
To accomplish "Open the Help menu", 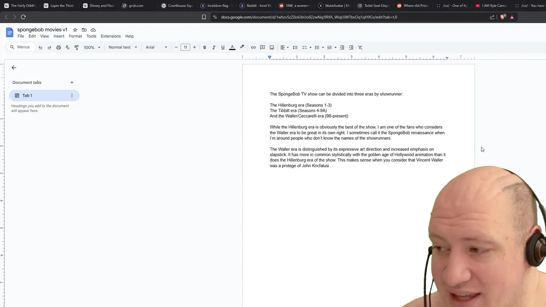I will click(x=130, y=36).
